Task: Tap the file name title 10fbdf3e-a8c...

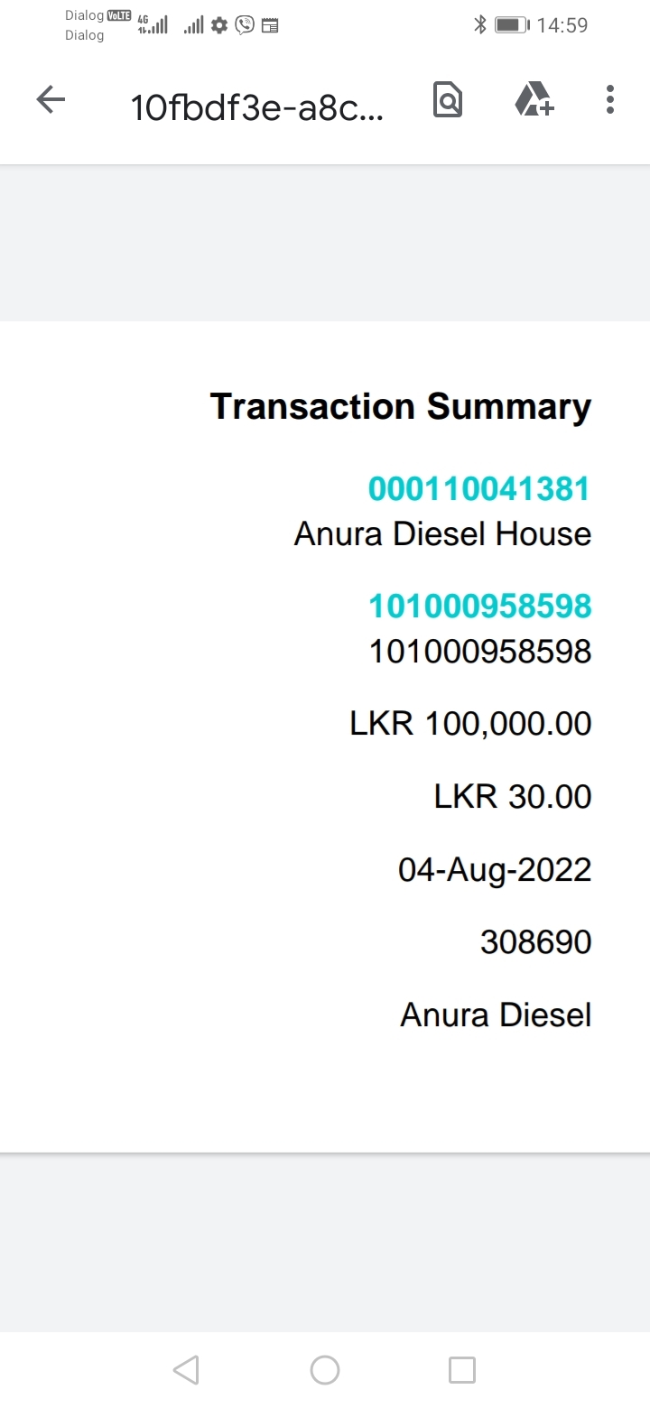Action: point(257,107)
